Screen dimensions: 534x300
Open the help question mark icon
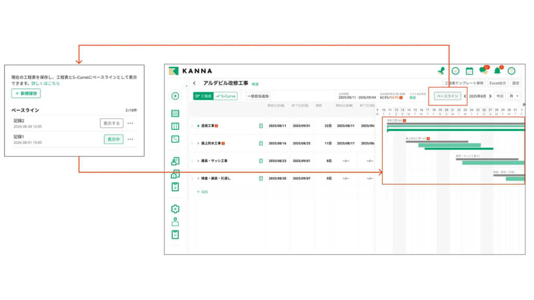tap(511, 71)
